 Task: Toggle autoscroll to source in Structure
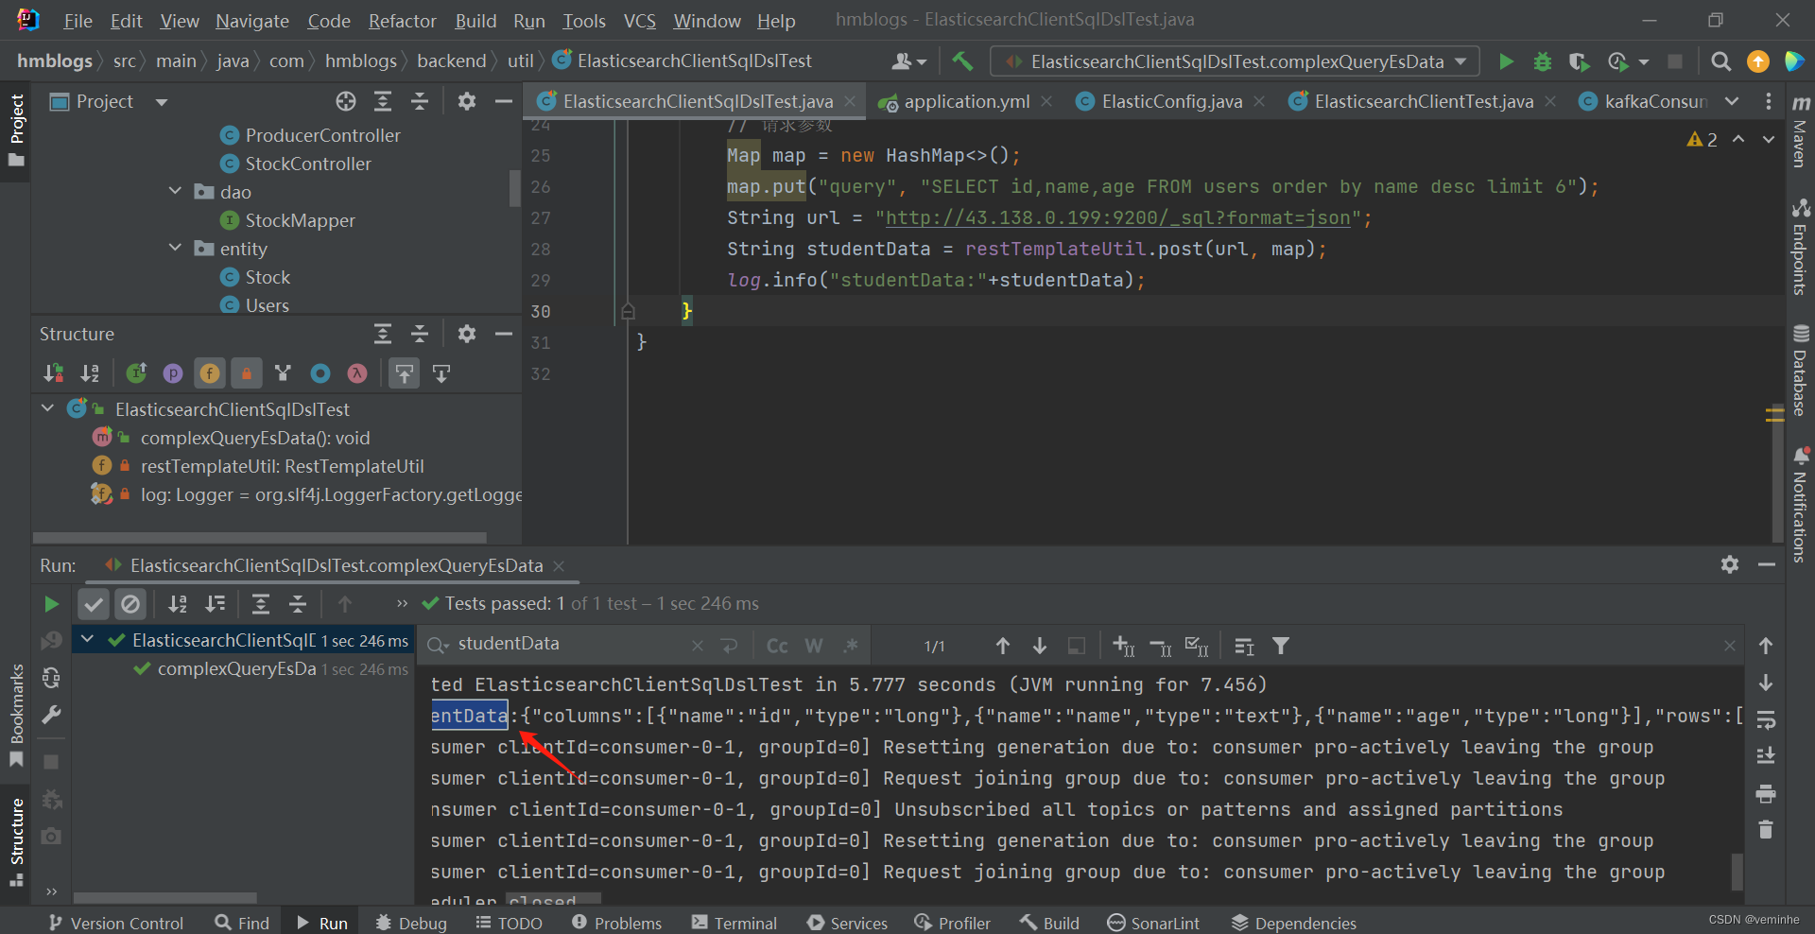(405, 373)
